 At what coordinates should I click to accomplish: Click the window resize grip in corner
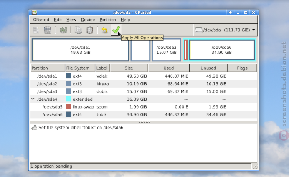coord(255,167)
